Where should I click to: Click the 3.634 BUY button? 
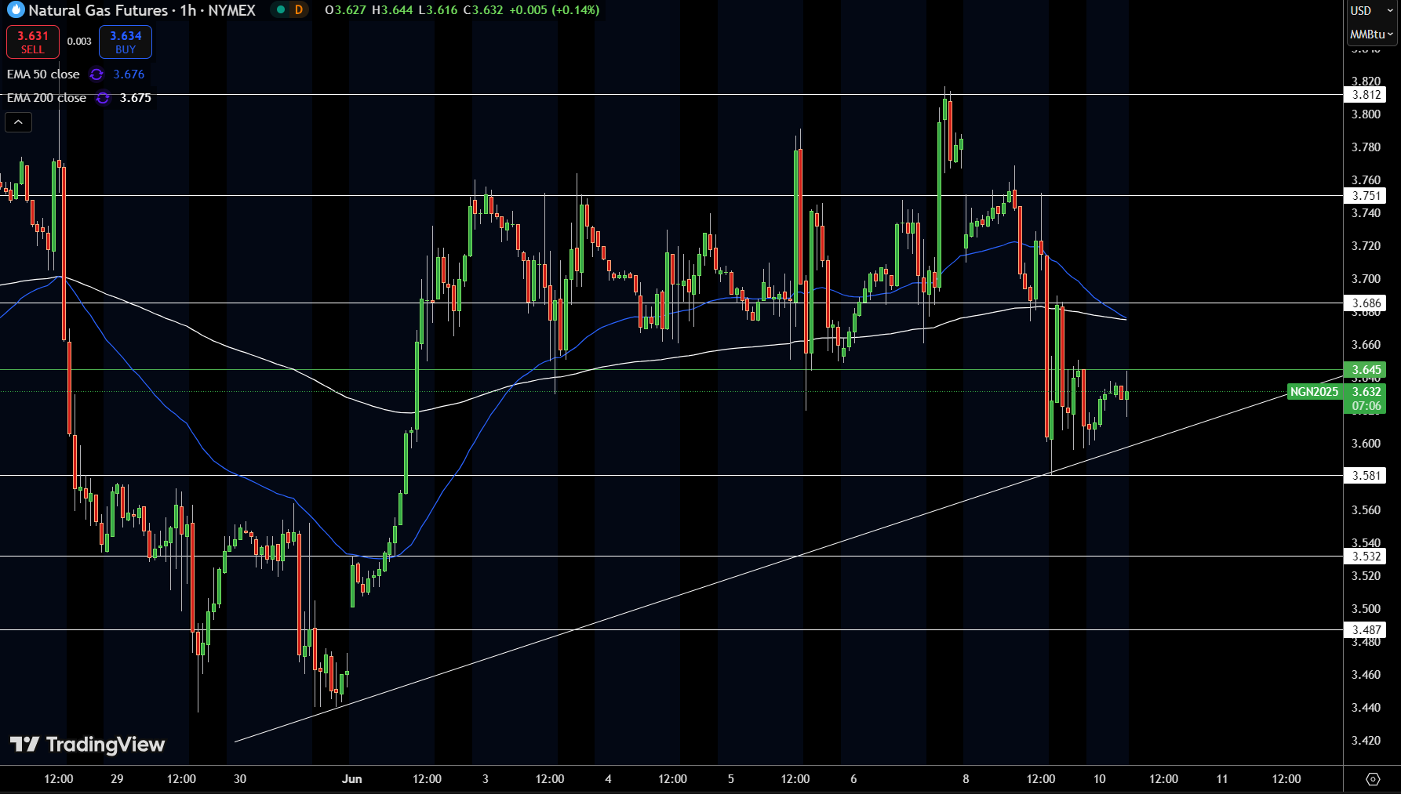click(x=126, y=42)
